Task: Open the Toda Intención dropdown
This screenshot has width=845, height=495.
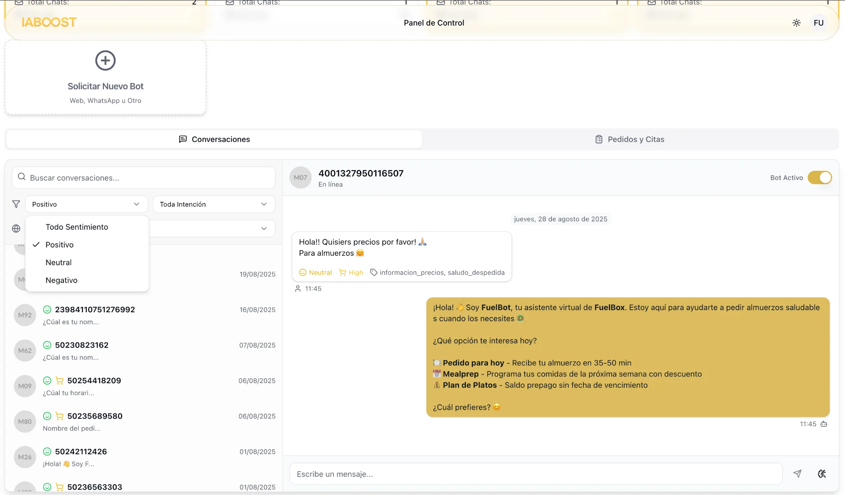Action: coord(213,204)
